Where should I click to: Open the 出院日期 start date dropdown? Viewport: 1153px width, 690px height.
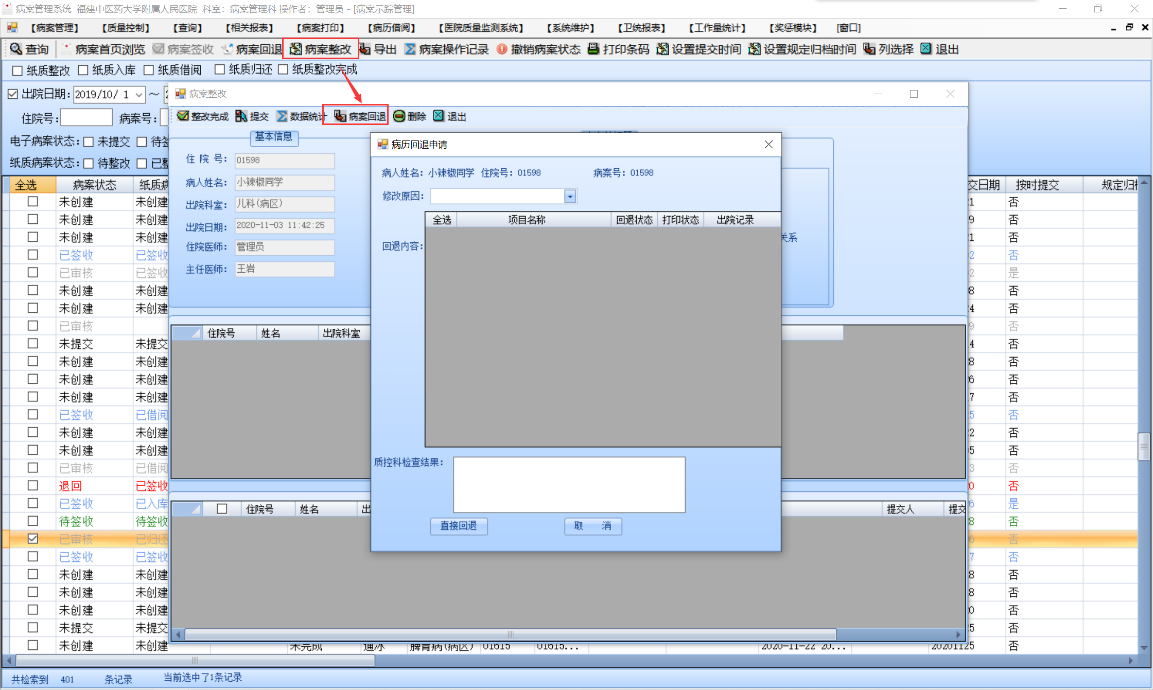pos(139,95)
